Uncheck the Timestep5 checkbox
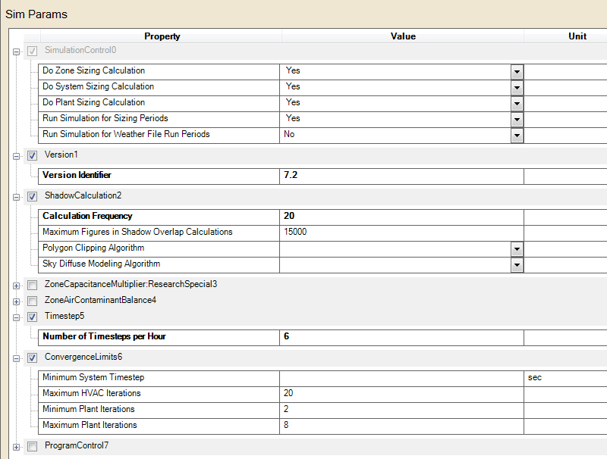The height and width of the screenshot is (459, 607). (x=32, y=317)
